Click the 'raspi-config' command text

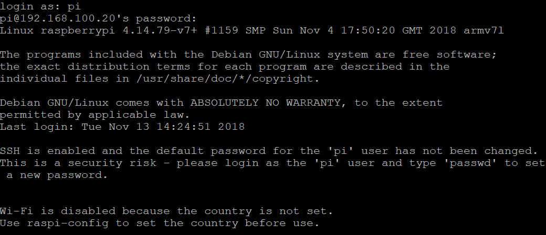coord(68,223)
